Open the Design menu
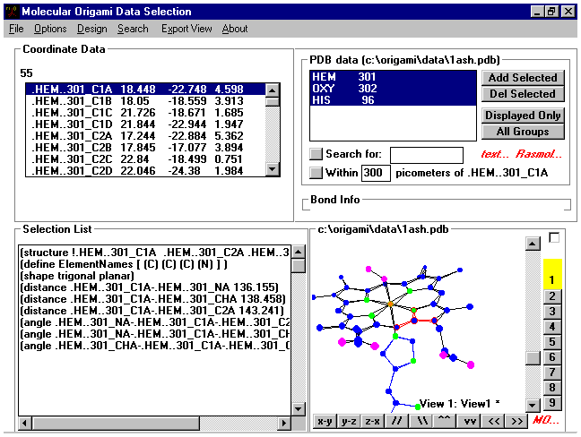Screen dimensions: 581x437 [x=91, y=29]
